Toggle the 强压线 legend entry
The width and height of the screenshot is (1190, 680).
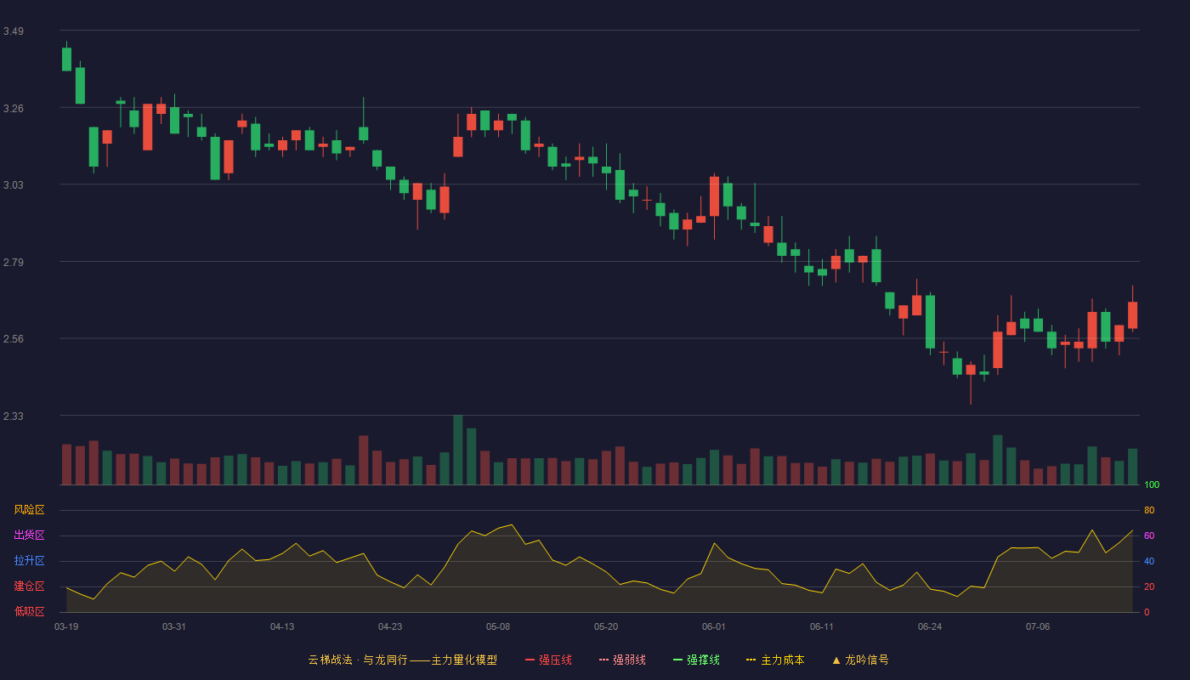548,660
